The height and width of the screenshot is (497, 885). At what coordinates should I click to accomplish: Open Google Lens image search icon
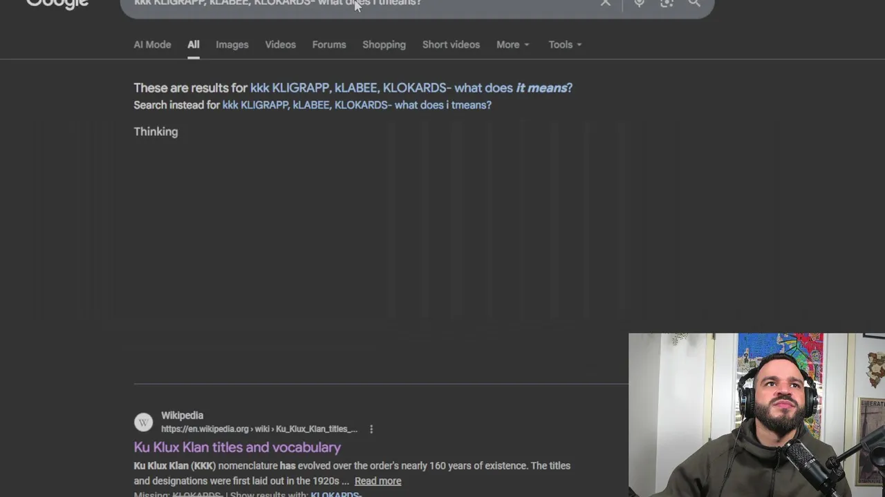(x=667, y=3)
